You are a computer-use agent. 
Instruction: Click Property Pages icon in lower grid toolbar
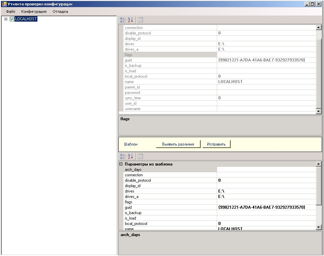click(x=140, y=156)
